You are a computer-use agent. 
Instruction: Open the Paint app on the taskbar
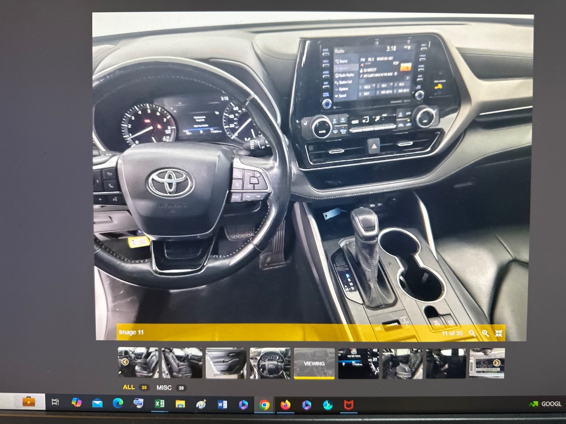[x=201, y=404]
